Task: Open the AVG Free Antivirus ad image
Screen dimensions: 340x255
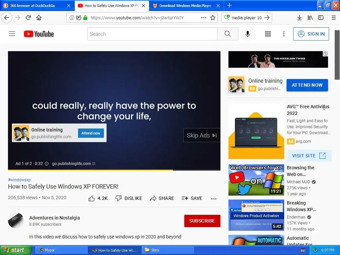Action: click(256, 131)
